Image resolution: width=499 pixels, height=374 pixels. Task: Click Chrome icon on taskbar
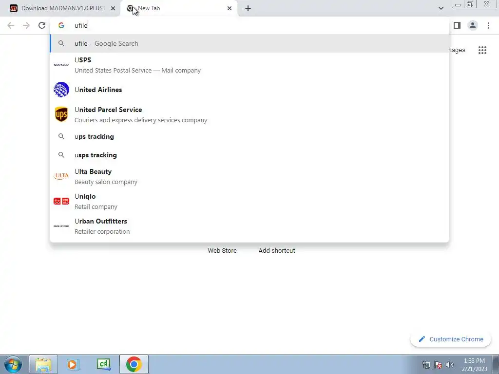[x=134, y=364]
